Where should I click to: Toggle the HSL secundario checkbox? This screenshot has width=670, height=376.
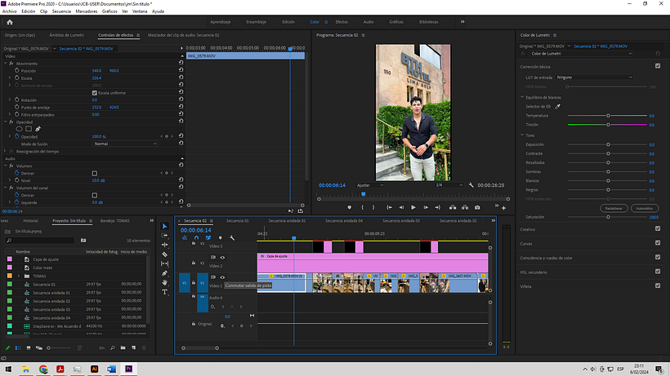click(x=658, y=271)
